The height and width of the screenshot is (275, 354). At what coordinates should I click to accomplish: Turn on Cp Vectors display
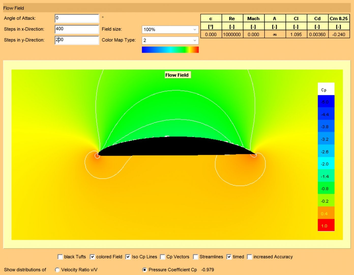pyautogui.click(x=163, y=257)
